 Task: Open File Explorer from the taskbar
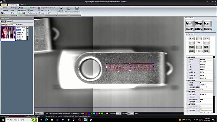click(52, 120)
